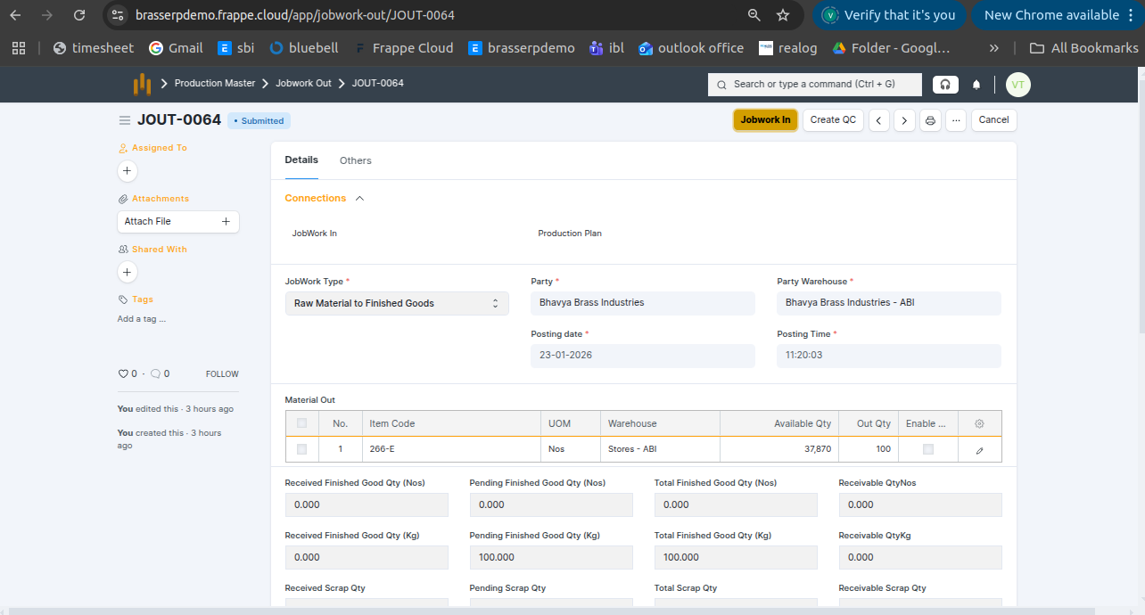
Task: Open the Material Out table settings gear
Action: coord(979,424)
